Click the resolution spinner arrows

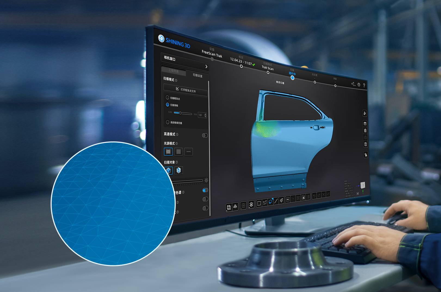[205, 115]
